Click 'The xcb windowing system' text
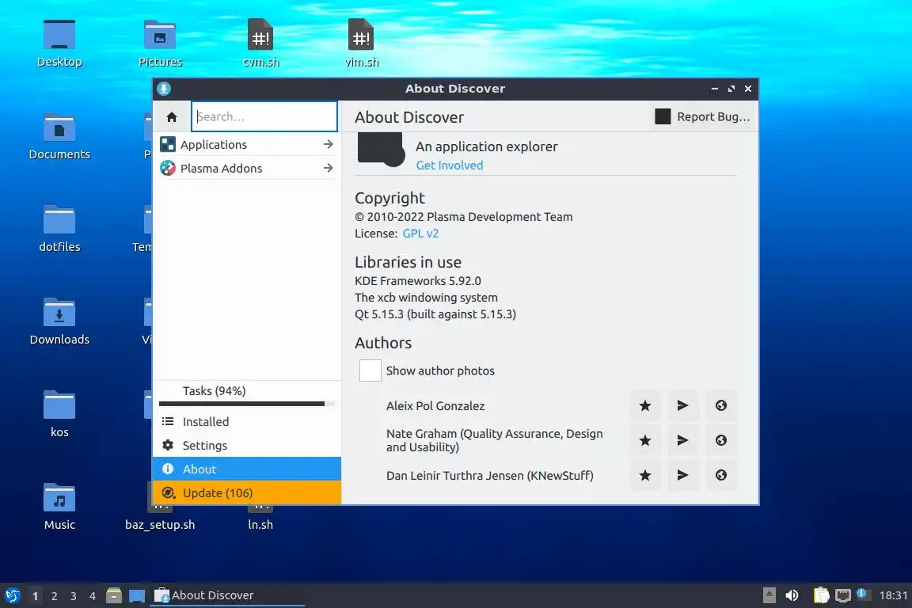The width and height of the screenshot is (912, 608). click(x=427, y=298)
